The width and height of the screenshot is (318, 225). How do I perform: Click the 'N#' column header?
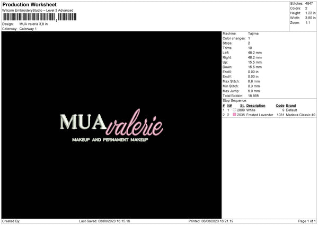pyautogui.click(x=229, y=106)
